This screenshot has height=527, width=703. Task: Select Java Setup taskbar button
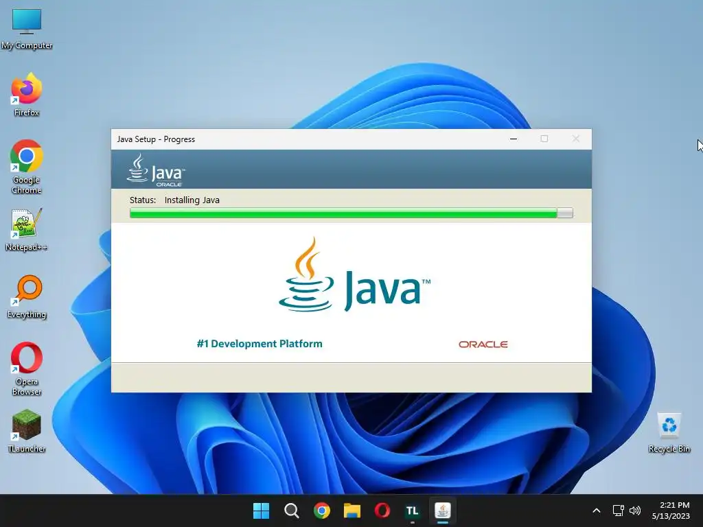click(x=443, y=511)
